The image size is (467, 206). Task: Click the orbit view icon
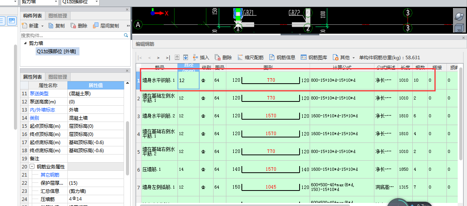point(459,16)
